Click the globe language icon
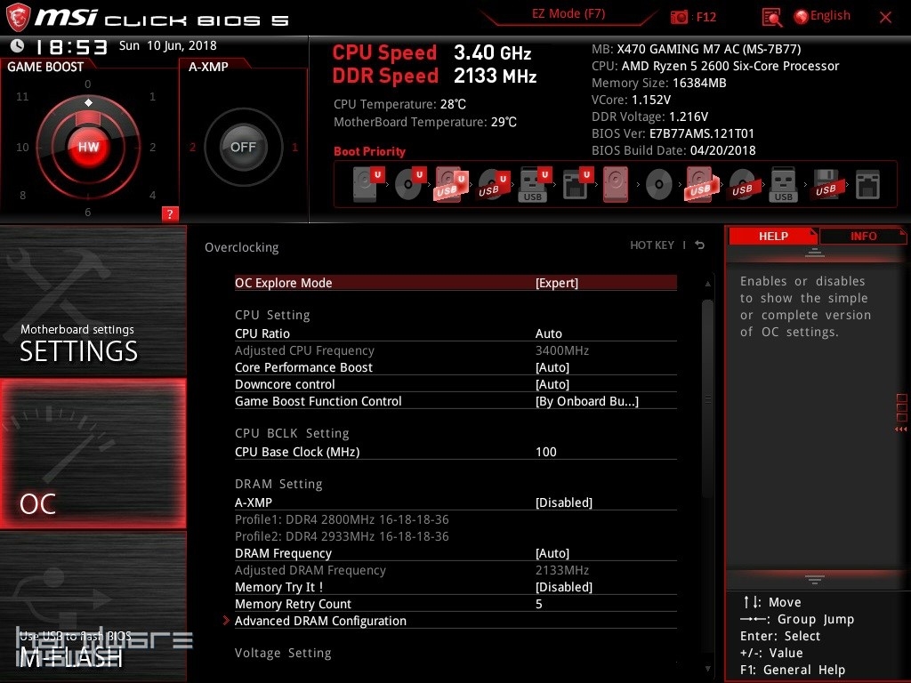The height and width of the screenshot is (683, 911). (x=801, y=17)
